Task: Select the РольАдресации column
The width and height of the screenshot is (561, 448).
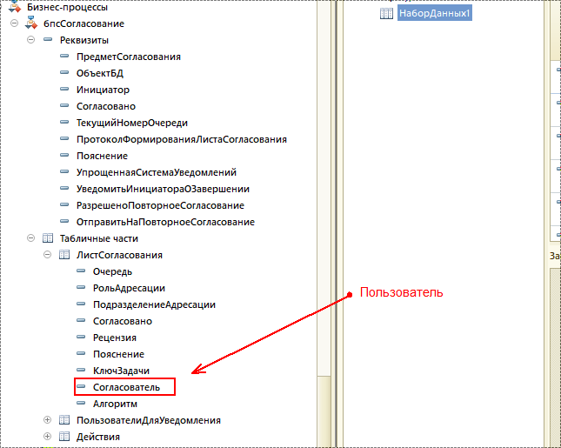Action: coord(129,288)
